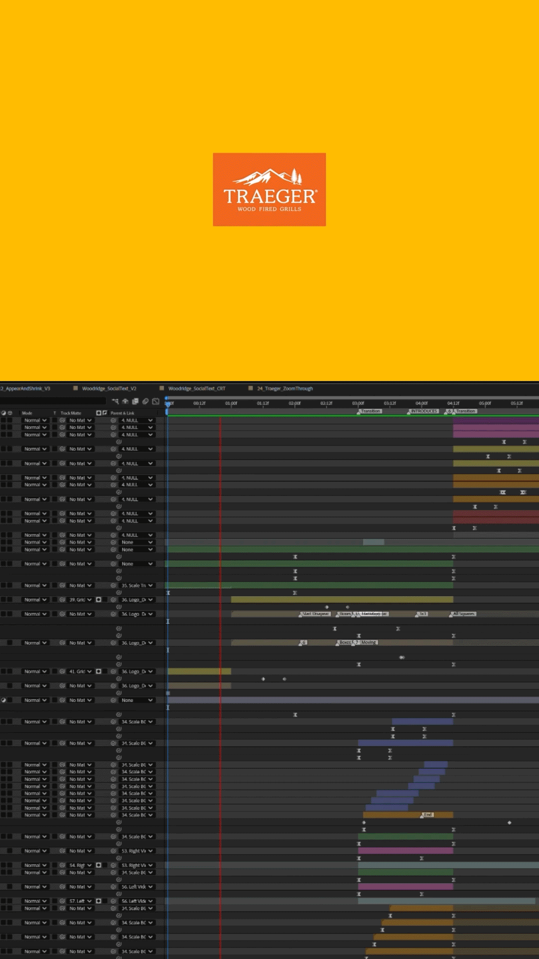Image resolution: width=539 pixels, height=959 pixels.
Task: Grab matte pick whip in 57. Left row
Action: (62, 902)
